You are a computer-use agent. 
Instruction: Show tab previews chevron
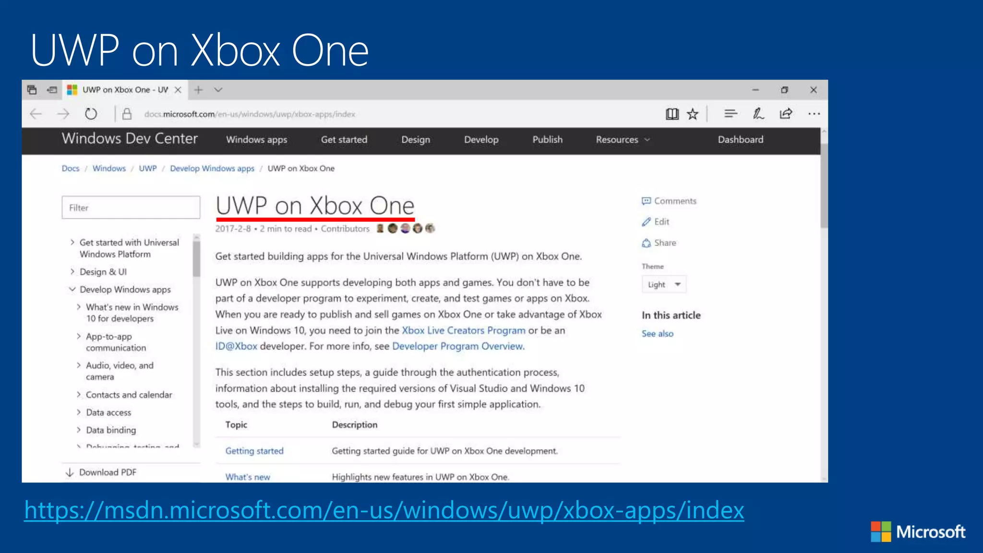pyautogui.click(x=218, y=90)
